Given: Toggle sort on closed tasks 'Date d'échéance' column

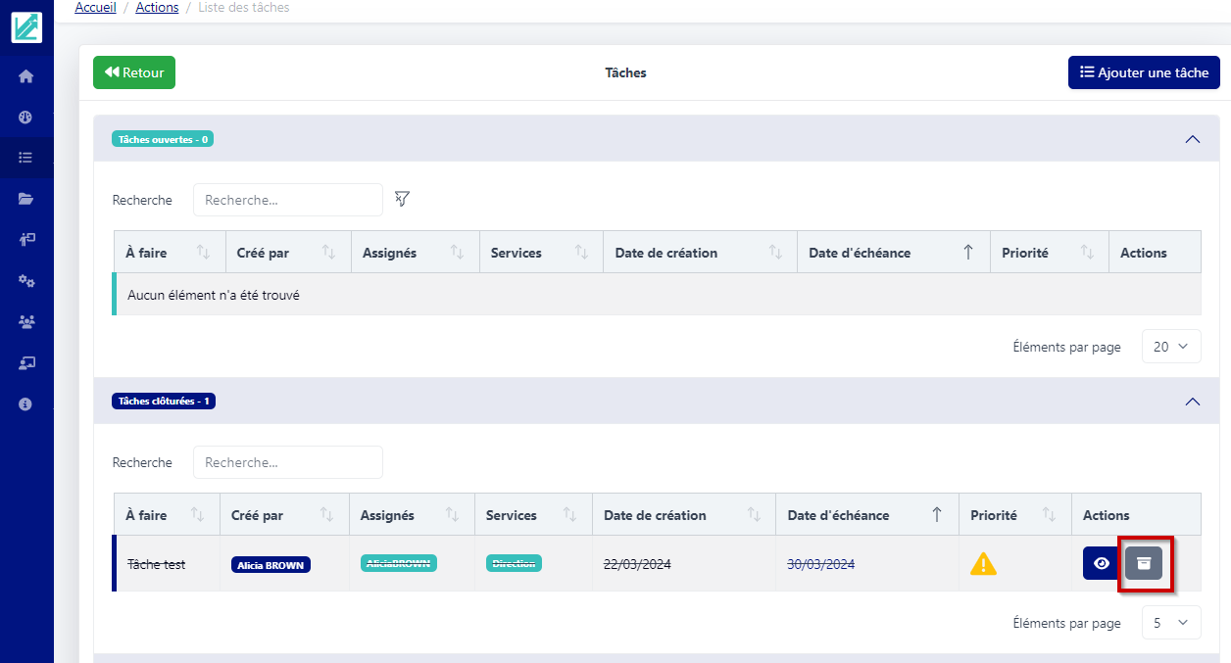Looking at the screenshot, I should [936, 515].
